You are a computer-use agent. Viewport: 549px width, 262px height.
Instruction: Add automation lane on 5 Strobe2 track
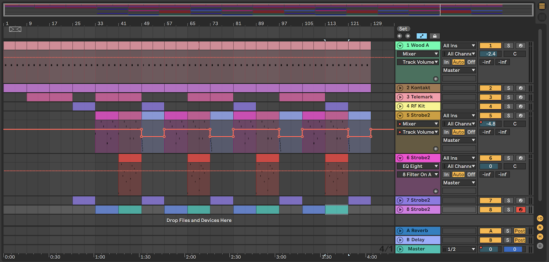[x=436, y=149]
